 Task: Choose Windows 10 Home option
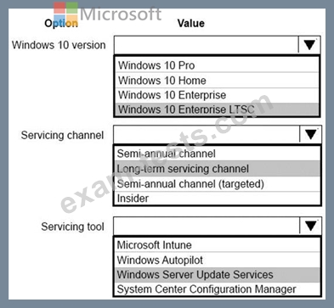point(217,81)
